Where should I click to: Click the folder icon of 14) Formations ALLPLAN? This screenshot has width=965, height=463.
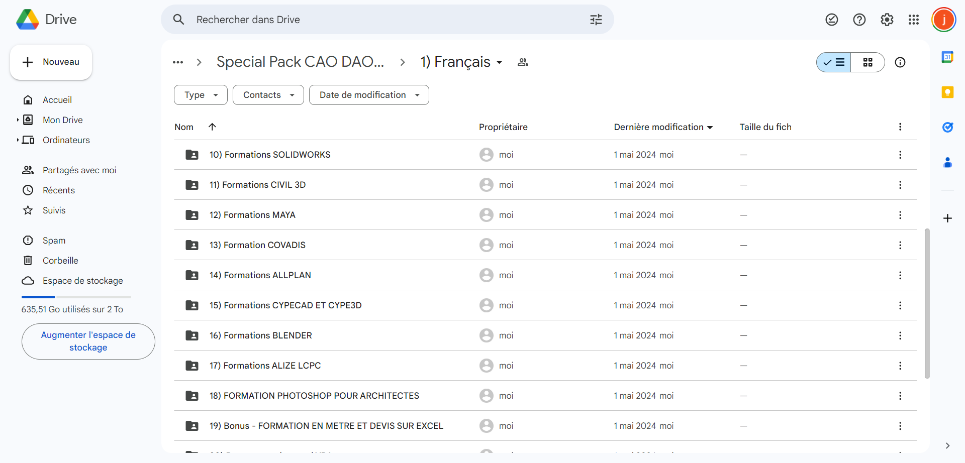point(192,275)
